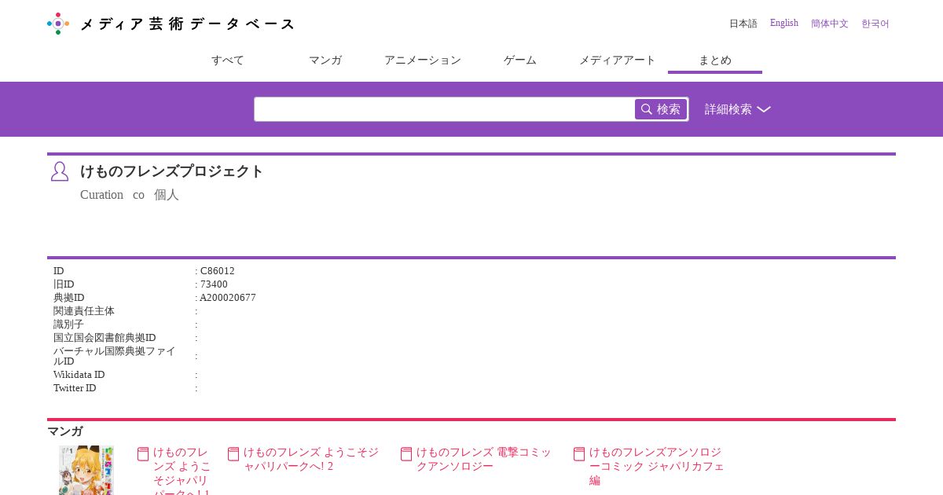Select the まとめ tab
Viewport: 943px width, 495px height.
(715, 60)
